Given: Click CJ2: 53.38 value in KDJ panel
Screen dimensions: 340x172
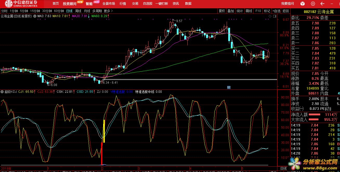Looking at the screenshot, I should click(x=45, y=92).
